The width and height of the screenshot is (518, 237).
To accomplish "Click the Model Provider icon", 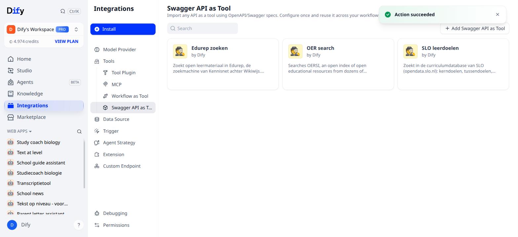I will coord(97,50).
